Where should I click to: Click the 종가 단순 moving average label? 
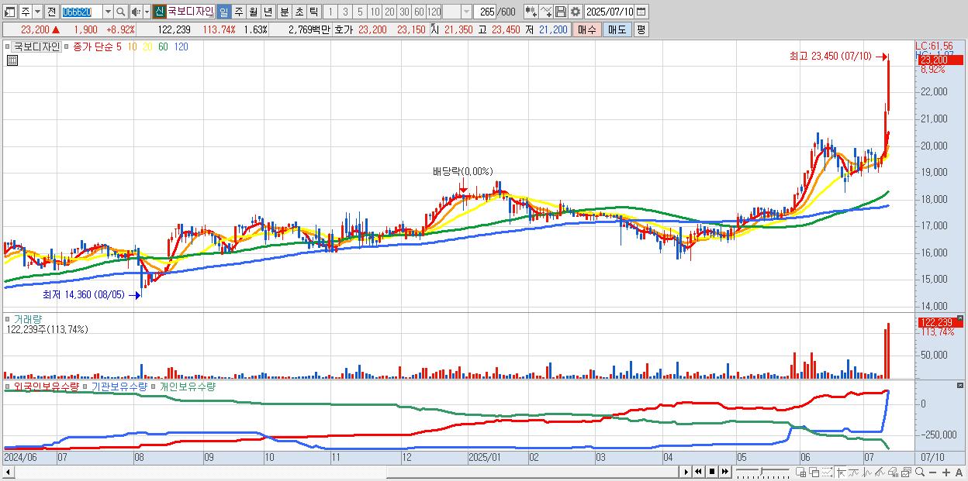point(93,46)
